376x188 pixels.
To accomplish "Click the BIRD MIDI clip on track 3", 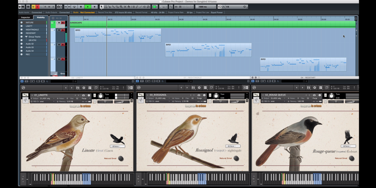I will [208, 50].
